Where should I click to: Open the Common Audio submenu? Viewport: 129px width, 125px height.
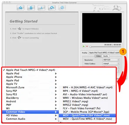30,119
